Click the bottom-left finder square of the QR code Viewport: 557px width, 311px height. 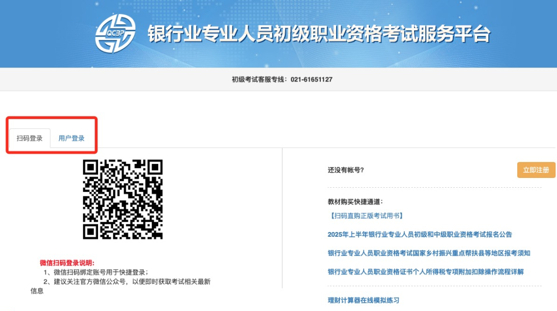(91, 231)
